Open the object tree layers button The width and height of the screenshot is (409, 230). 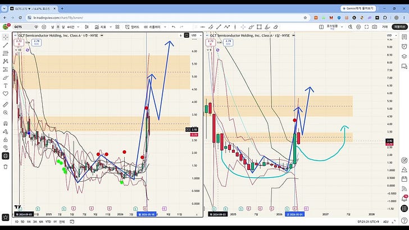coord(6,156)
